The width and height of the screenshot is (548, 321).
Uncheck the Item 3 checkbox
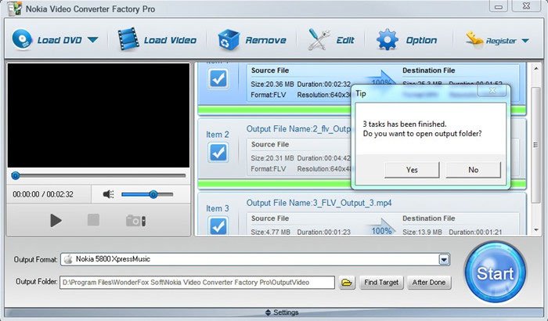point(218,225)
